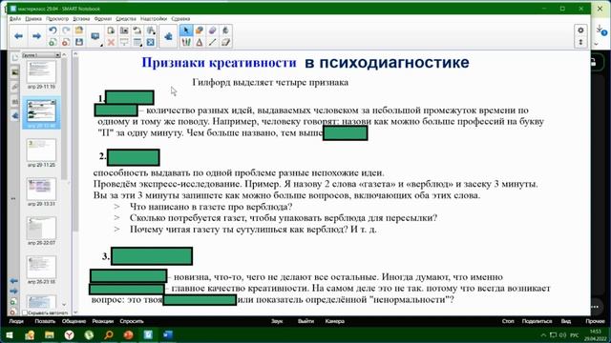Open the table insert icon dropdown

tap(137, 42)
